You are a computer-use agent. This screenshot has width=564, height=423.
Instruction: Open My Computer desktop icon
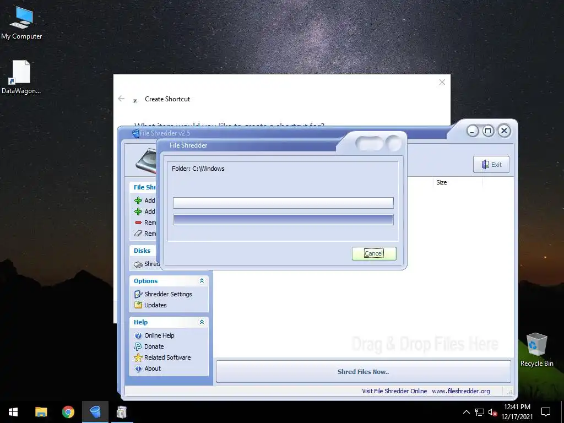click(x=21, y=22)
